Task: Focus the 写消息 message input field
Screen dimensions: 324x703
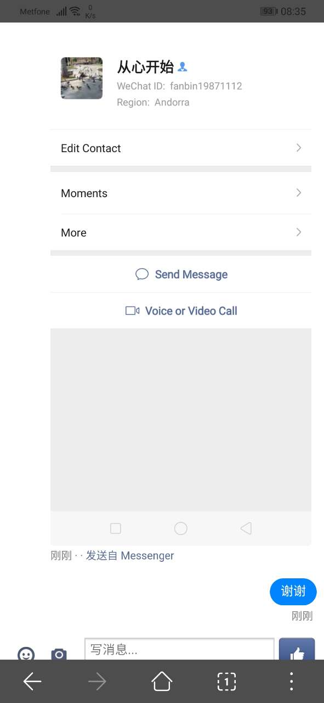Action: point(179,649)
